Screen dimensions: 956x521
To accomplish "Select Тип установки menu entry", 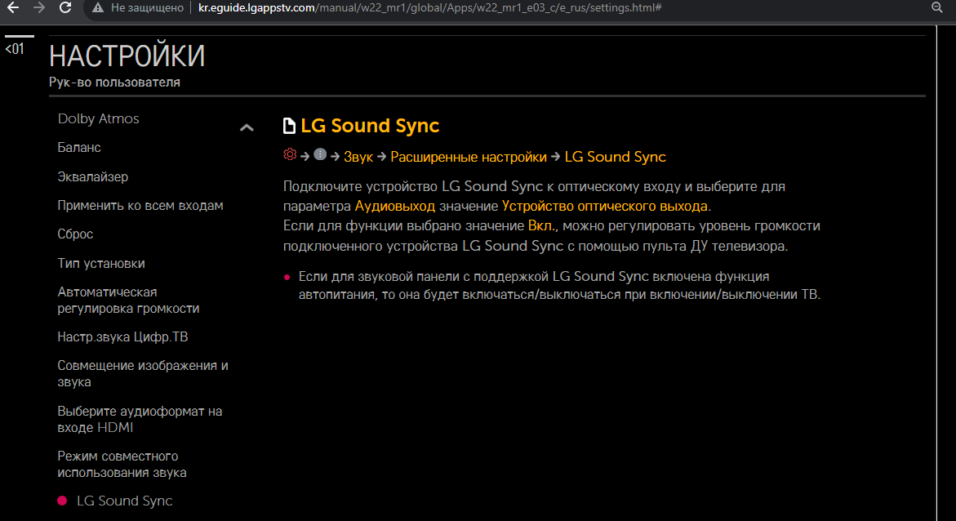I will 100,263.
